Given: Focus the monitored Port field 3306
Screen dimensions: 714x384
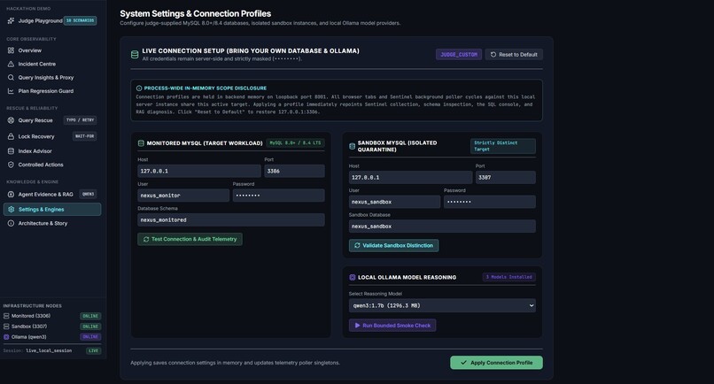Looking at the screenshot, I should [294, 171].
